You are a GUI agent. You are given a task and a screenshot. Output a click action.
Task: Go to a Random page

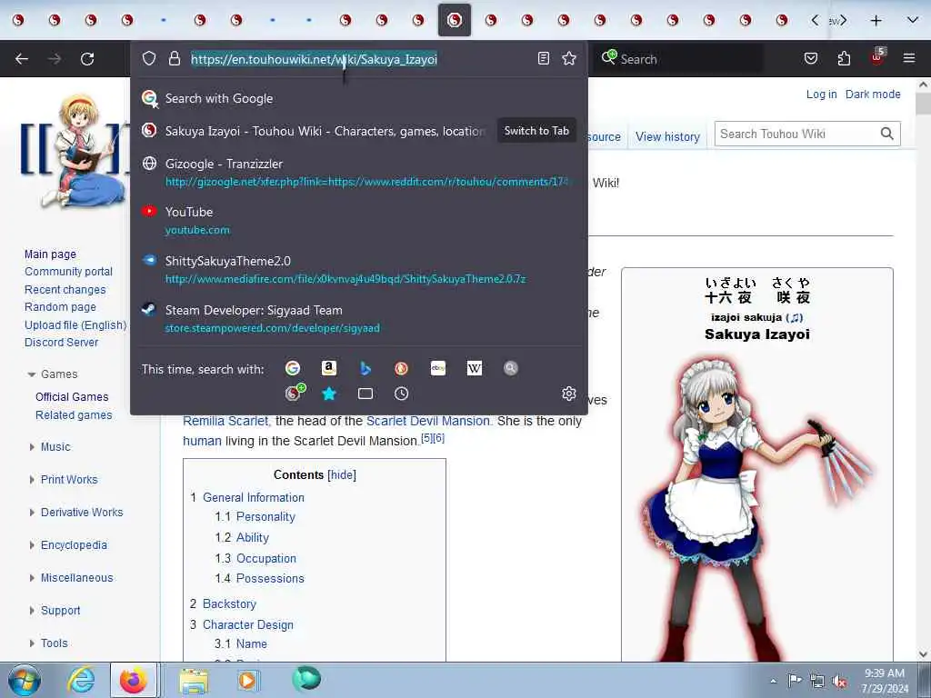click(x=60, y=307)
